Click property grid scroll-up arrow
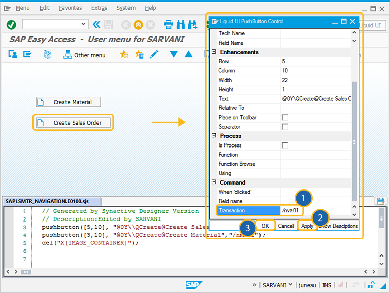Image resolution: width=390 pixels, height=293 pixels. click(354, 32)
